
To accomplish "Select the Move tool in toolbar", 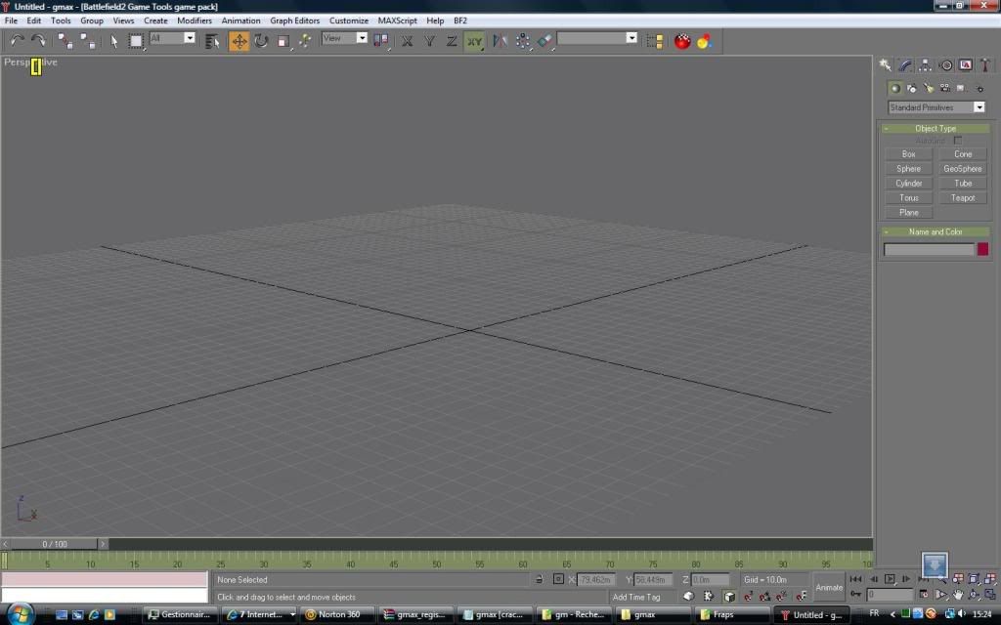I will [239, 40].
